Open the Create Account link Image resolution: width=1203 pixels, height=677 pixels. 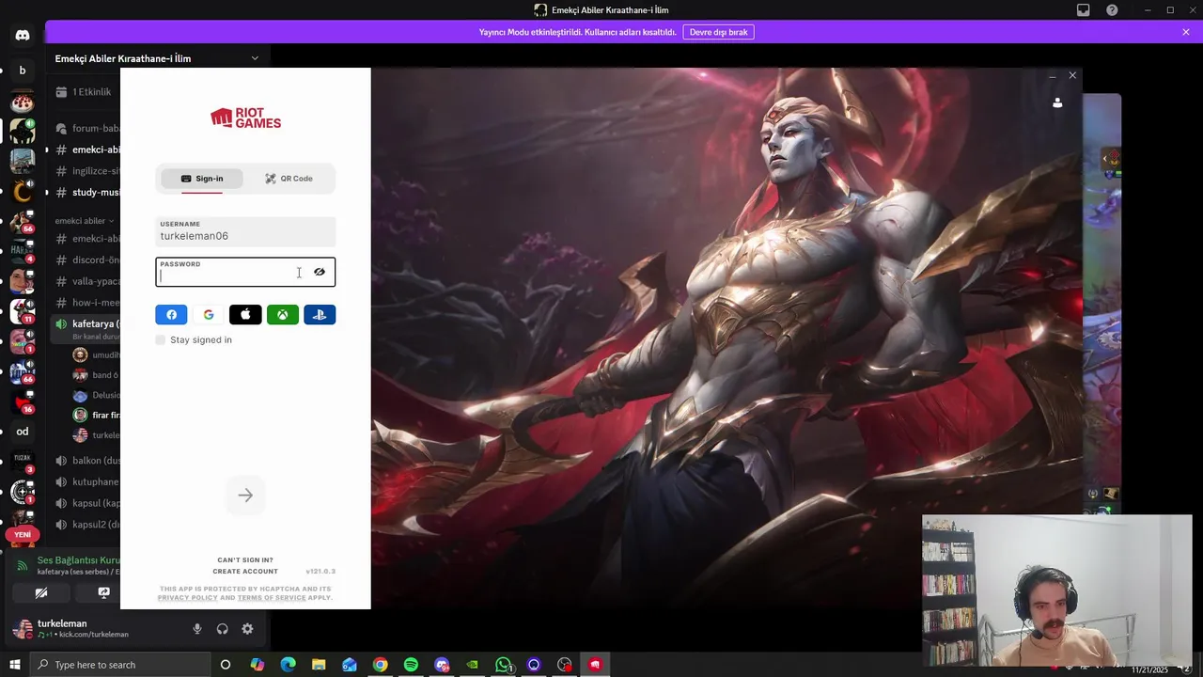click(245, 571)
